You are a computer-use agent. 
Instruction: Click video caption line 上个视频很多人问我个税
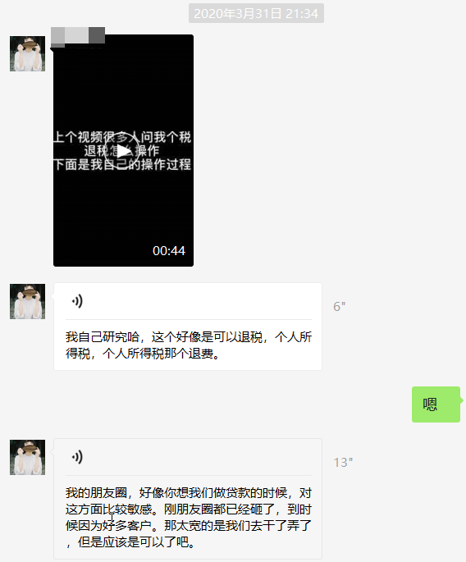point(122,137)
